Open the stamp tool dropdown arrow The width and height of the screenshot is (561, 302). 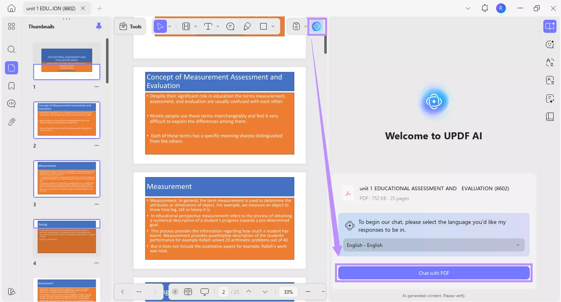click(x=305, y=26)
